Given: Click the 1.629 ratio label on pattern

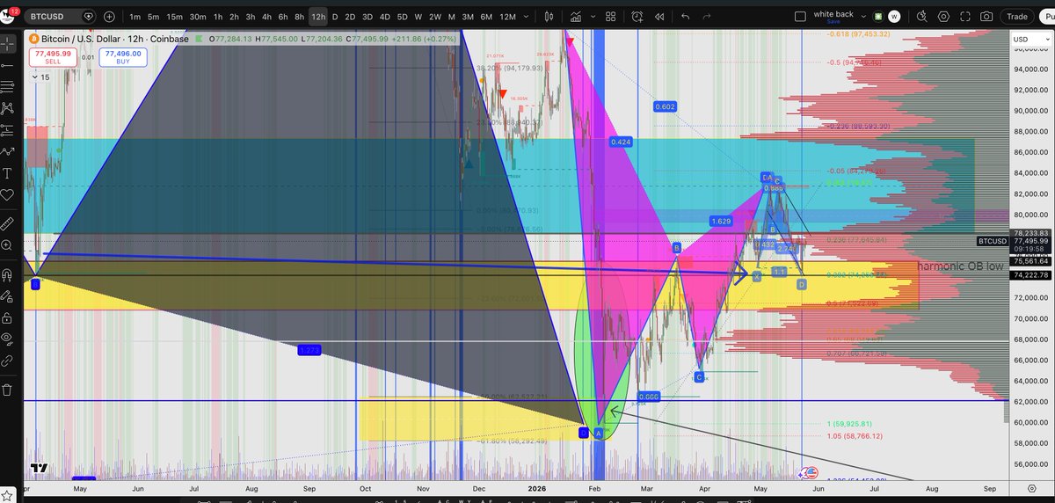Looking at the screenshot, I should [x=721, y=220].
